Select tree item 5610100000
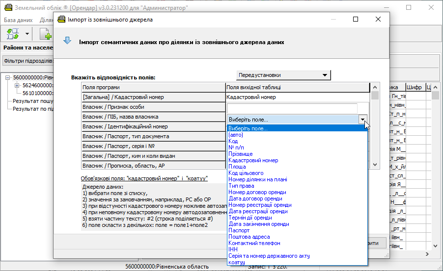The width and height of the screenshot is (443, 271). (38, 93)
